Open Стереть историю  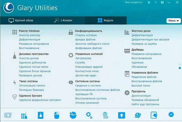(86, 35)
